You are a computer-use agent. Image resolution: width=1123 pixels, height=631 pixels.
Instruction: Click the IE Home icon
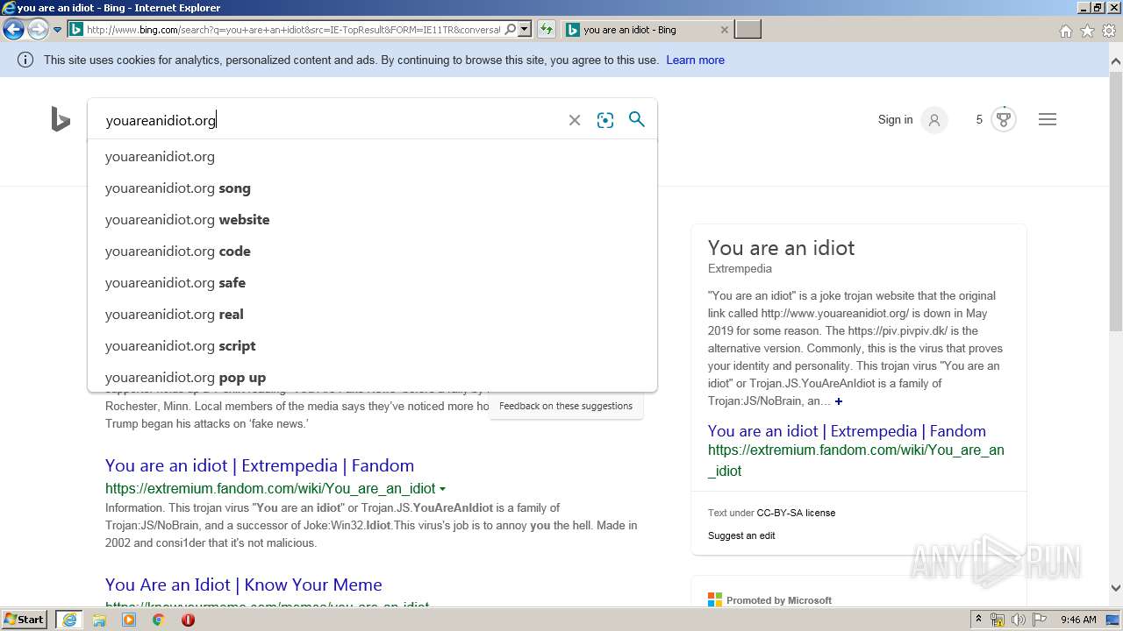(x=1065, y=31)
